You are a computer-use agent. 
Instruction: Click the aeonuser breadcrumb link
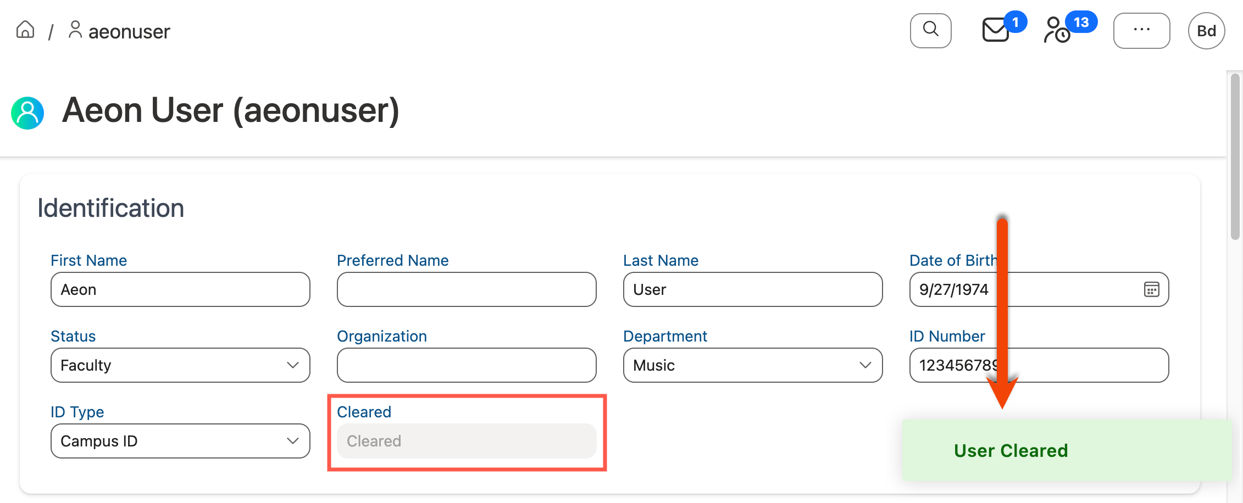(129, 31)
